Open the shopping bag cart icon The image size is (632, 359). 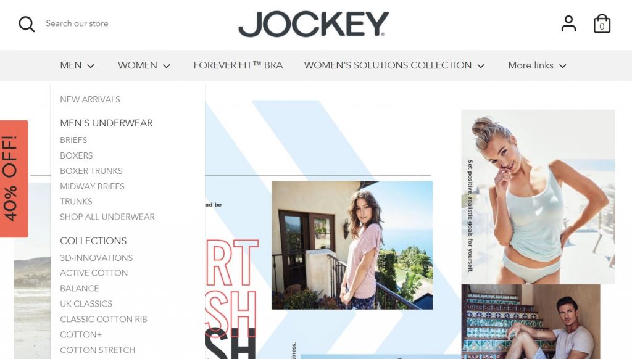point(602,23)
